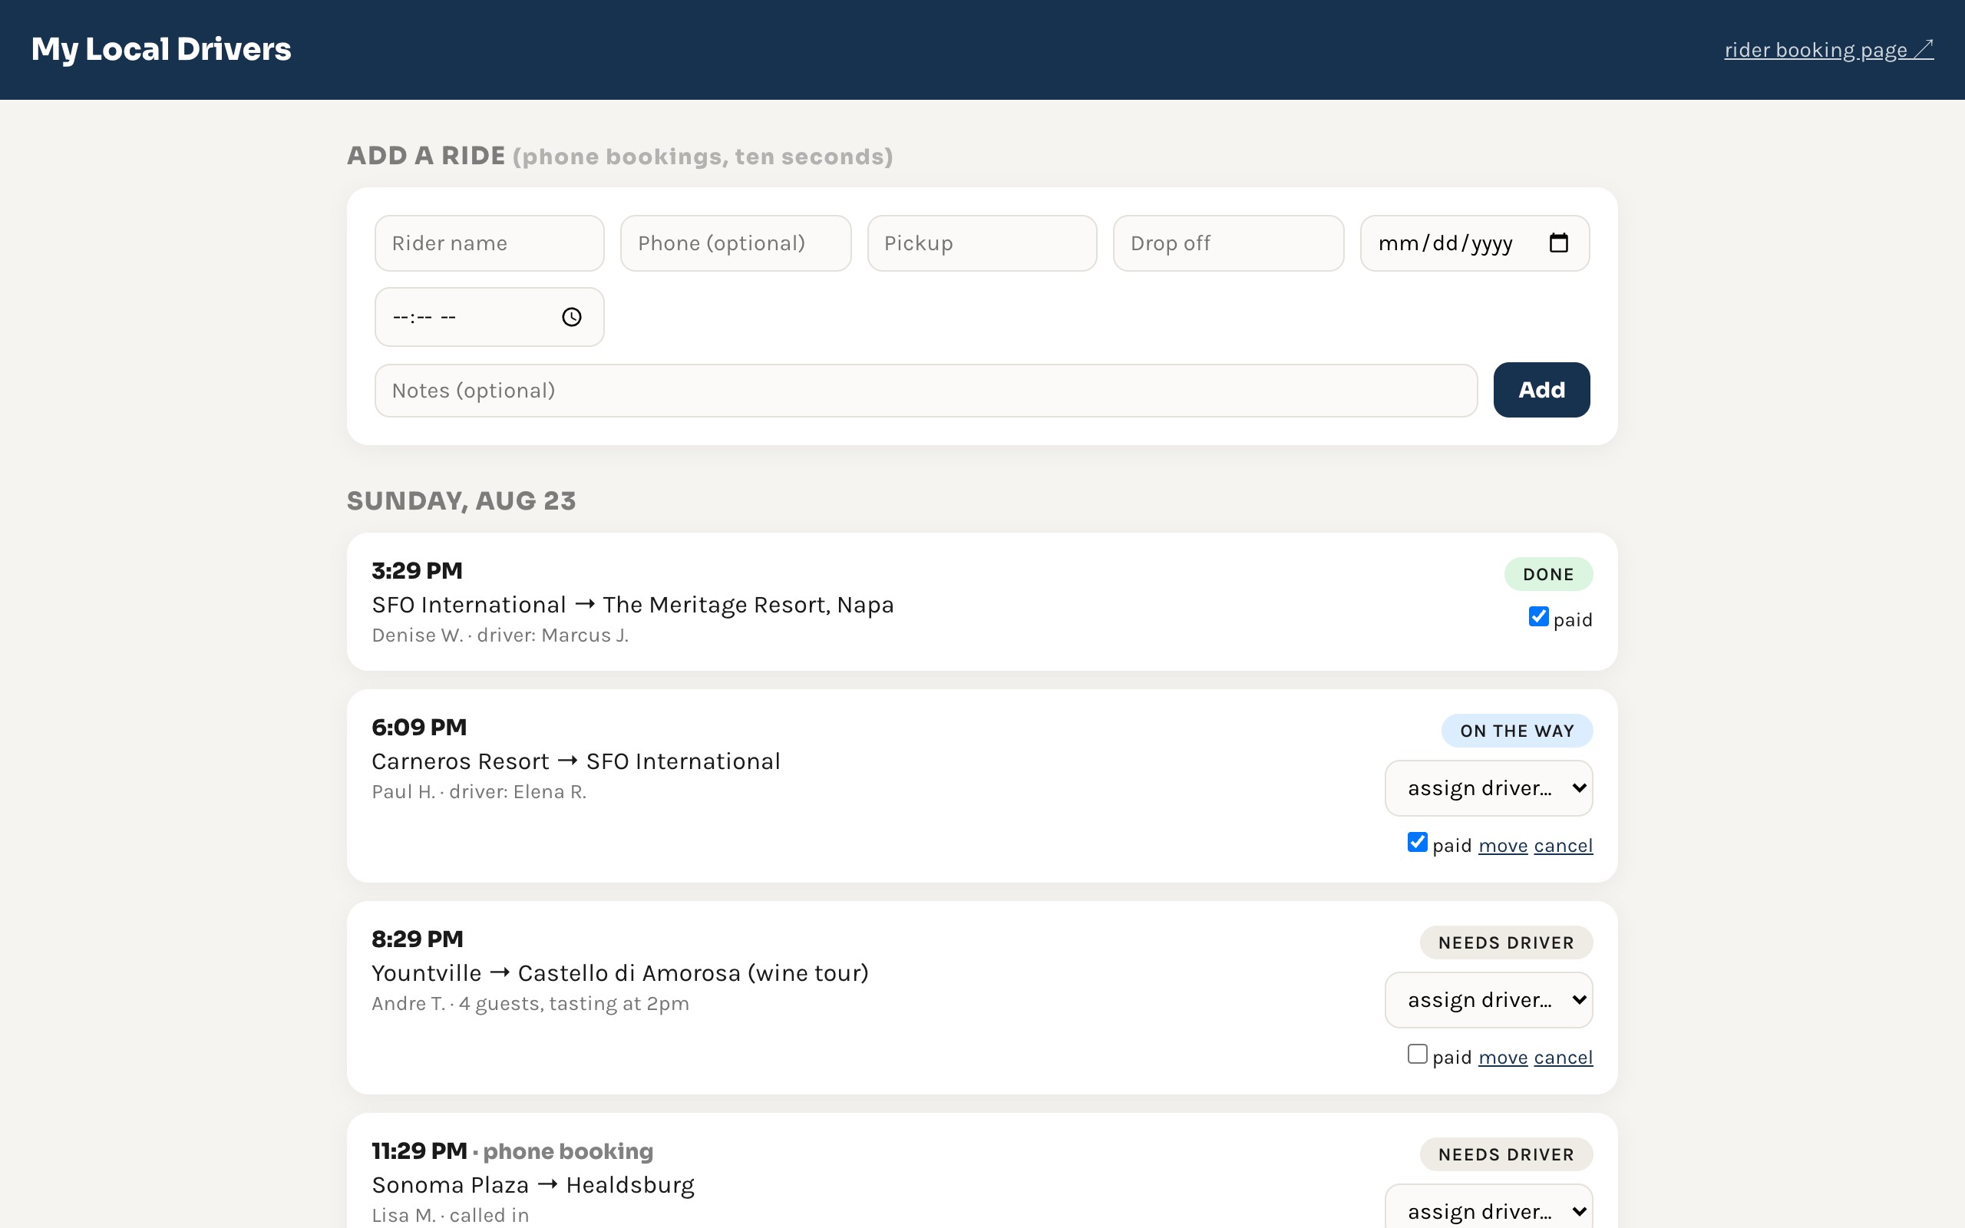Open the date picker calendar icon

click(1558, 243)
